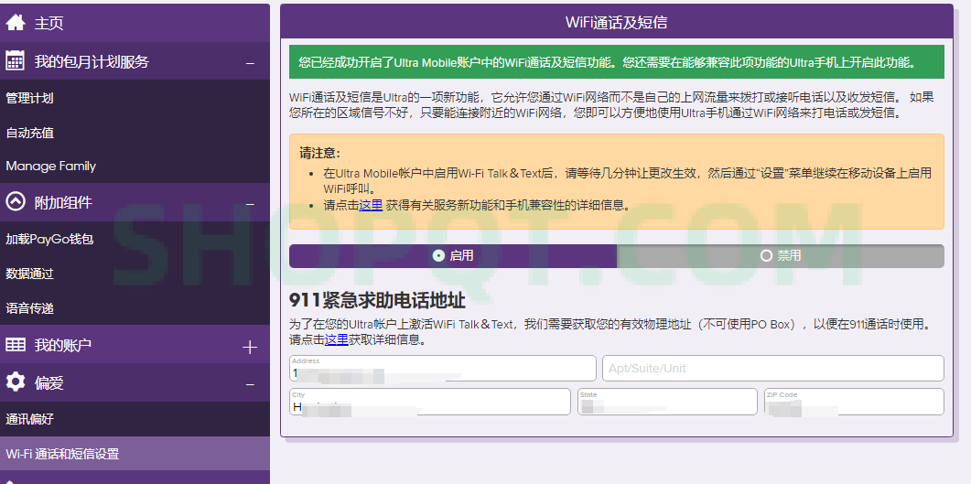Click the Apt/Suite/Unit input field
Viewport: 971px width, 484px height.
[x=772, y=368]
